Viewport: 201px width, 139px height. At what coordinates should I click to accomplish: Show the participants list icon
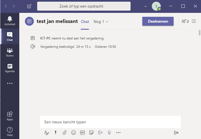point(185,21)
